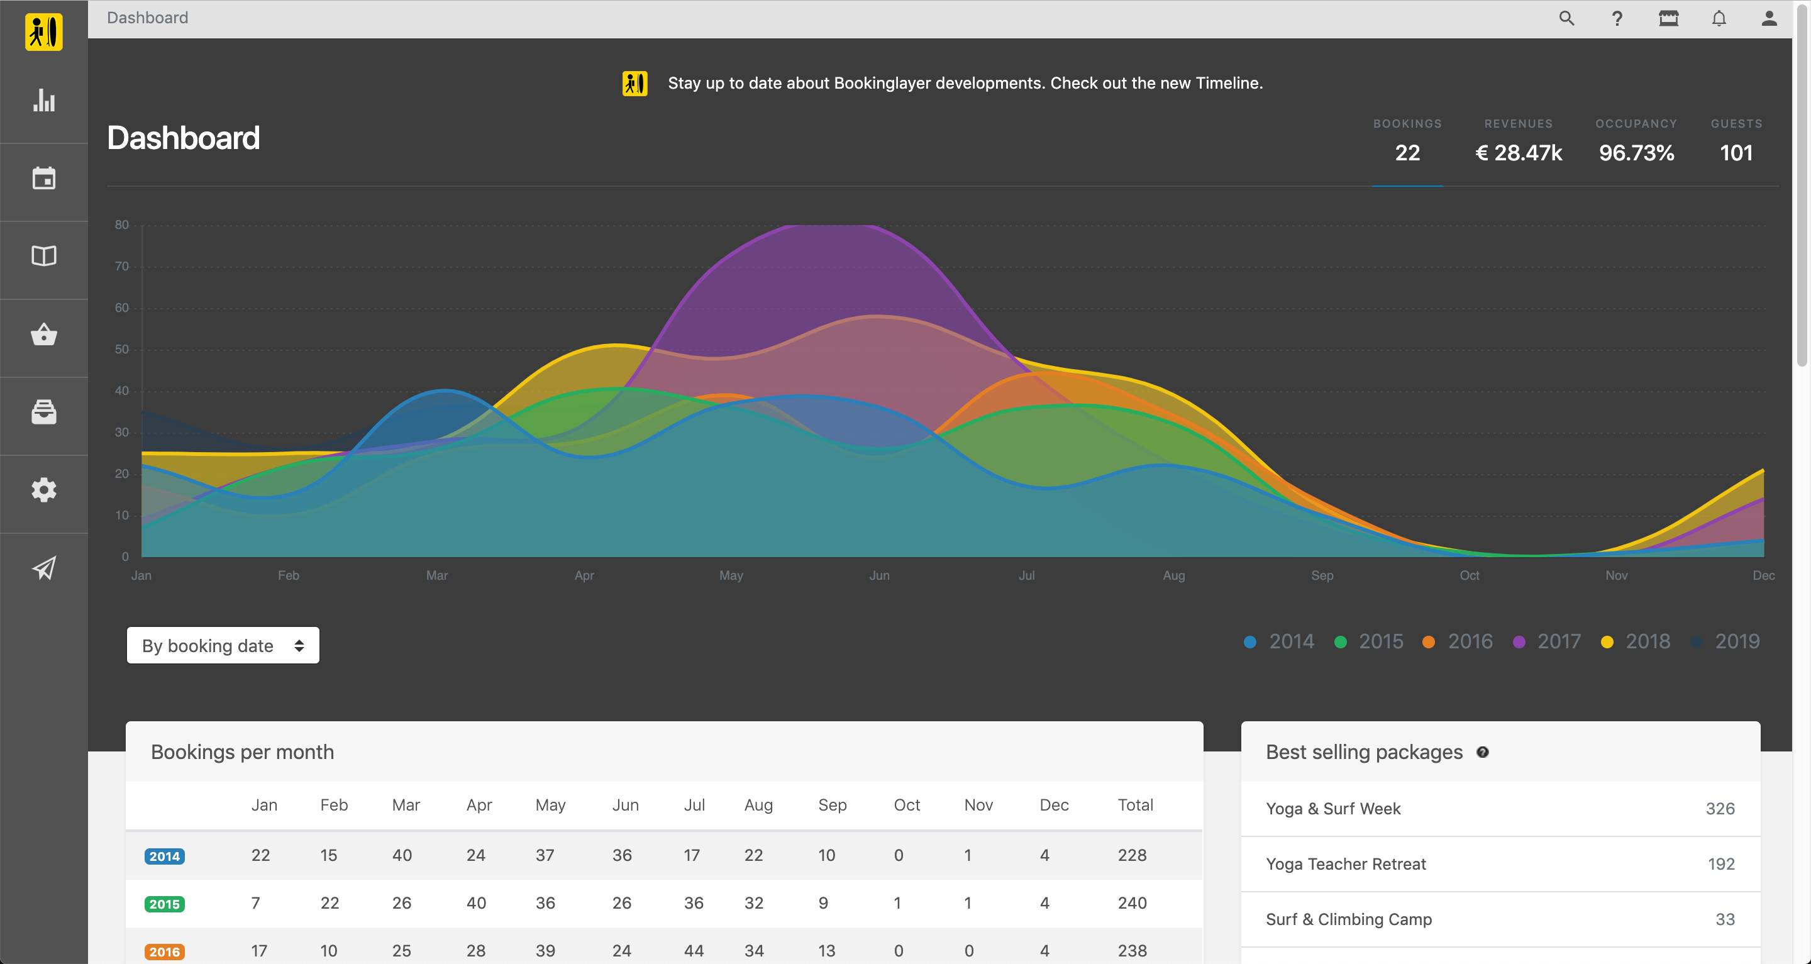The height and width of the screenshot is (964, 1811).
Task: Open the user account profile menu
Action: [1769, 18]
